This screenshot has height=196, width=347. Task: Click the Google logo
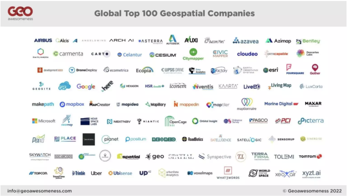click(x=86, y=86)
